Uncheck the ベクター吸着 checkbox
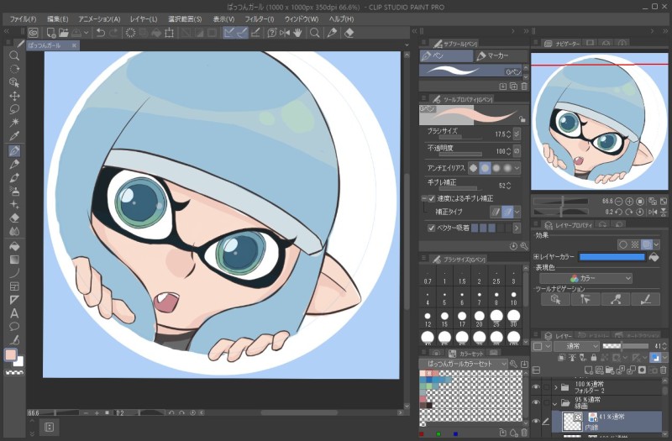672x441 pixels. point(431,228)
